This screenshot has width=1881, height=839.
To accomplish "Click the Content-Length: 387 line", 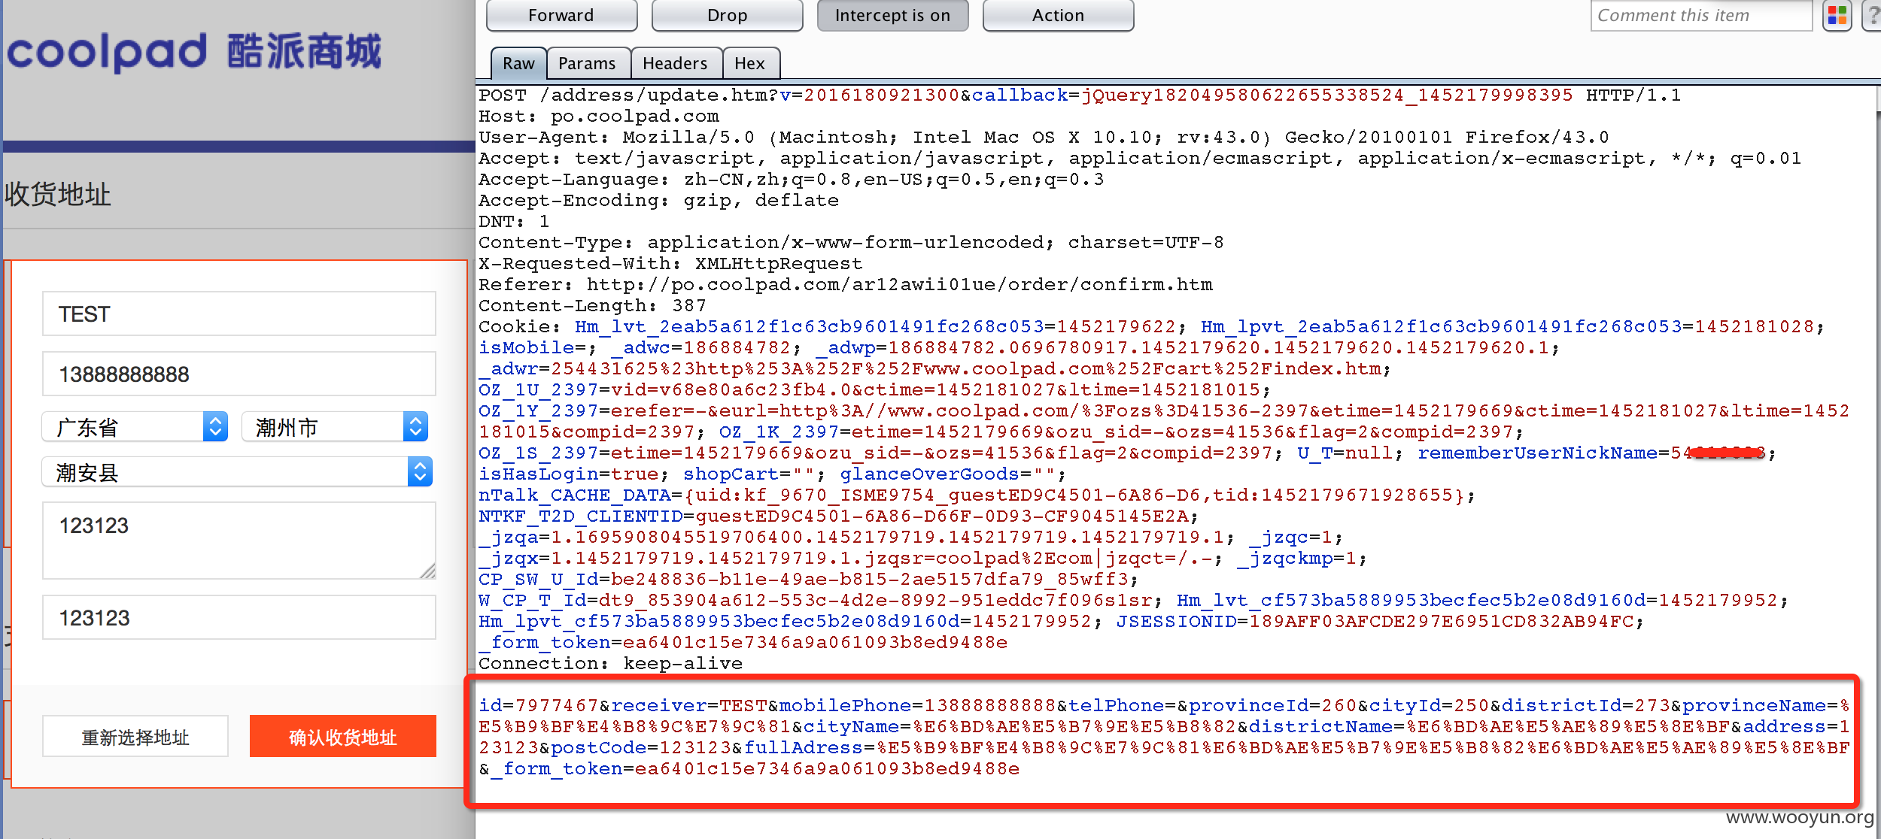I will point(592,306).
